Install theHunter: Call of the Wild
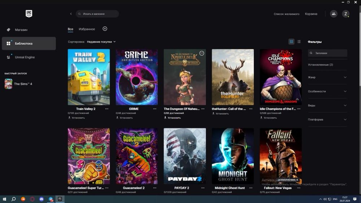 (220, 114)
